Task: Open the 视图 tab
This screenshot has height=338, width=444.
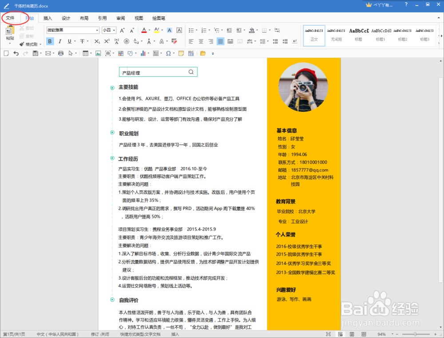Action: (x=139, y=18)
